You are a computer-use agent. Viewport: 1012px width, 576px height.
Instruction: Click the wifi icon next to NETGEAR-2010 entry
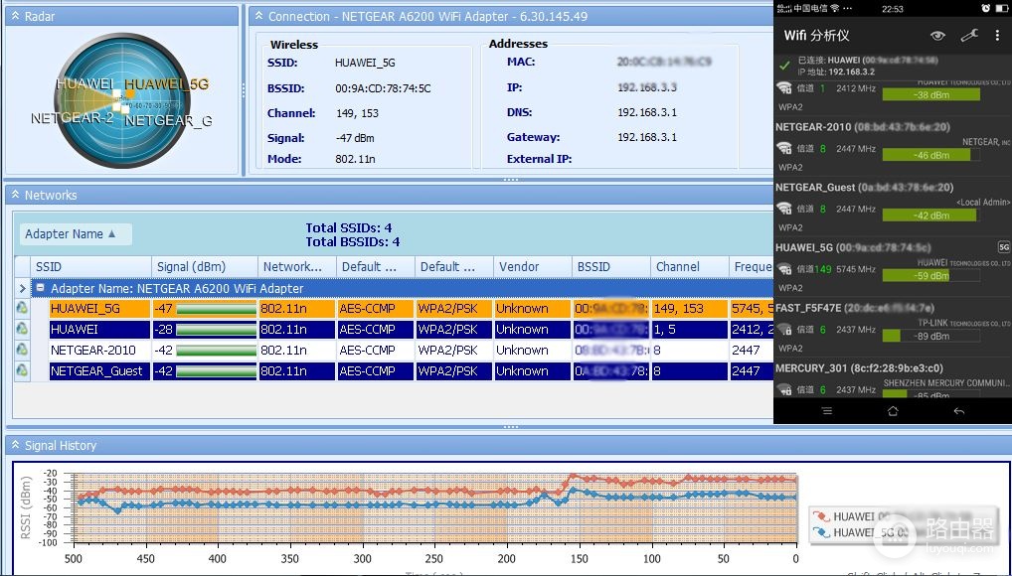[784, 148]
